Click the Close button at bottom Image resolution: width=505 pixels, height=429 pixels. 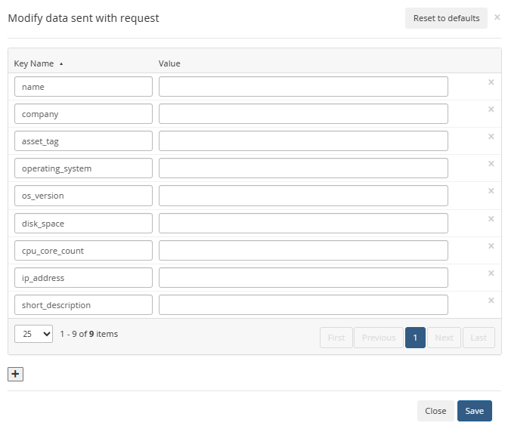tap(435, 411)
